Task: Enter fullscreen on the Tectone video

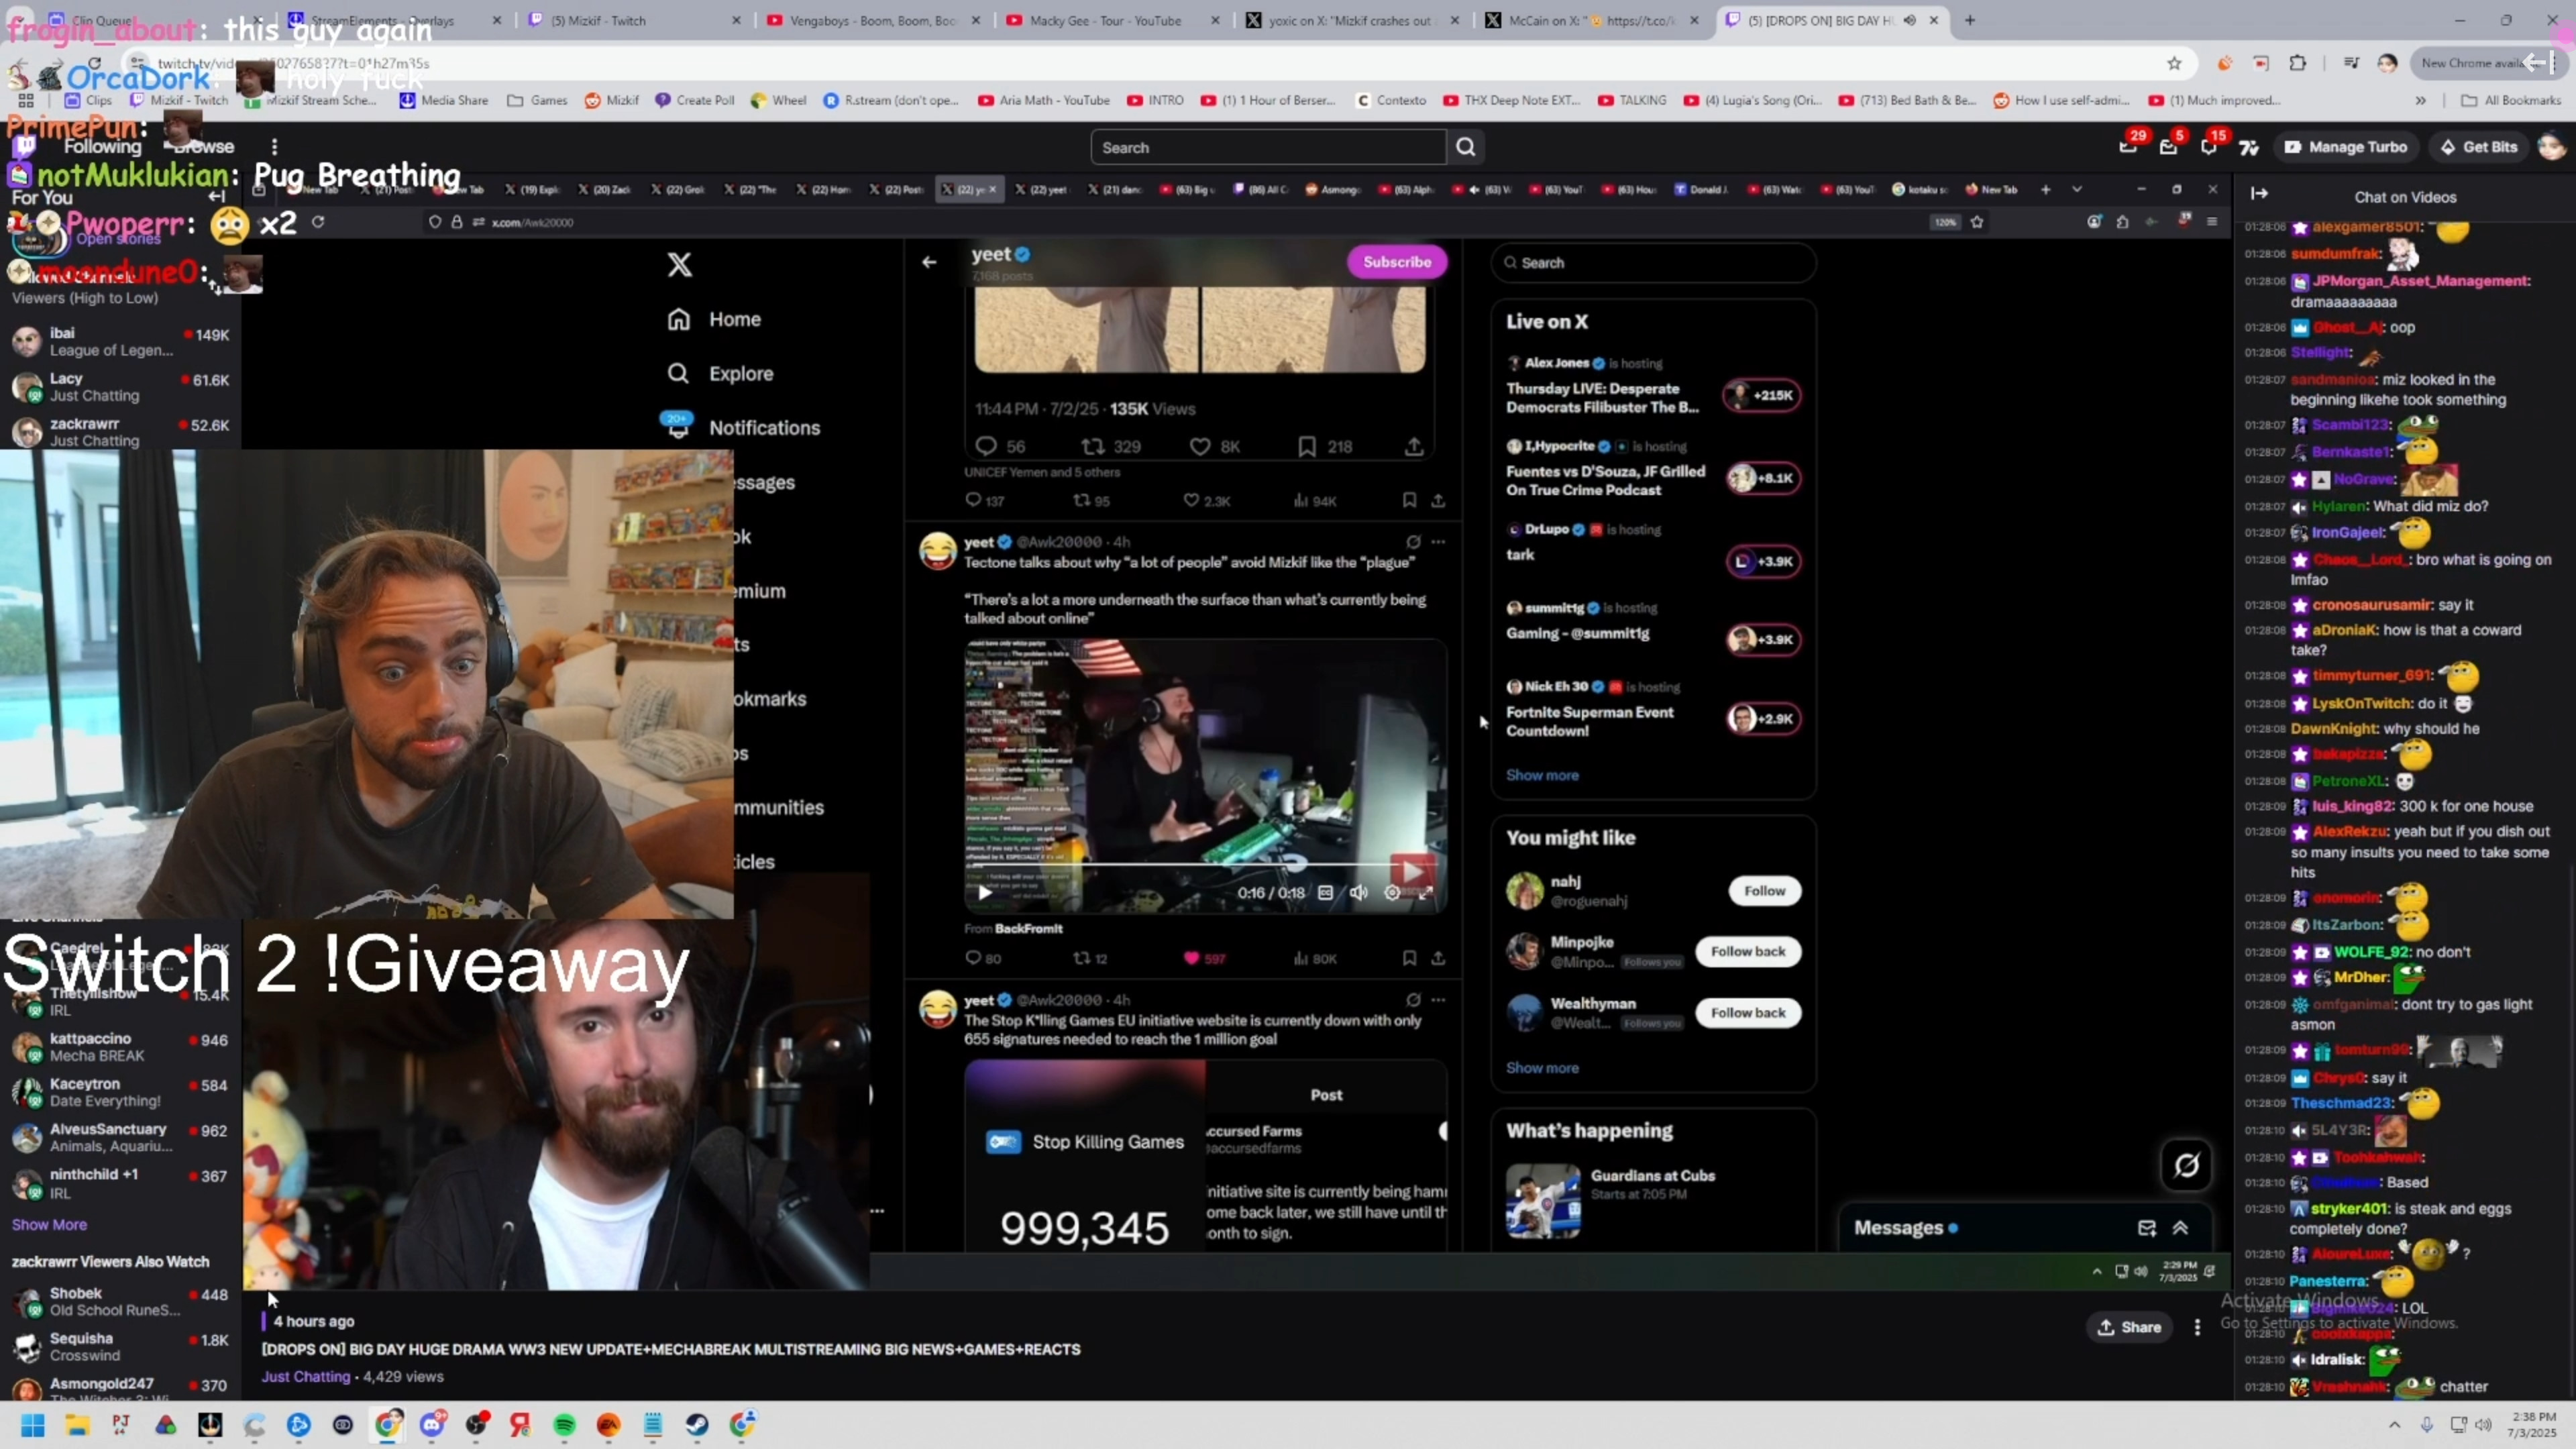Action: tap(1426, 892)
